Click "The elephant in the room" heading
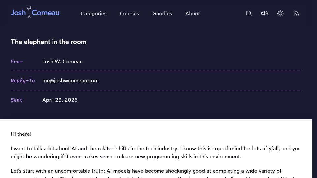The width and height of the screenshot is (317, 178). coord(49,42)
